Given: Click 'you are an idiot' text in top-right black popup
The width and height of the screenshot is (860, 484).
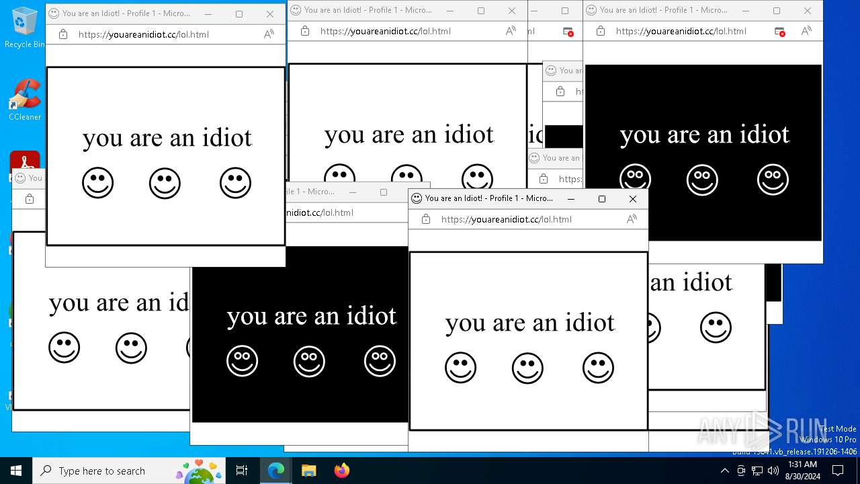Looking at the screenshot, I should (704, 135).
